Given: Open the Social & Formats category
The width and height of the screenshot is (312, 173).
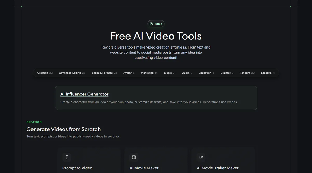Looking at the screenshot, I should 104,73.
